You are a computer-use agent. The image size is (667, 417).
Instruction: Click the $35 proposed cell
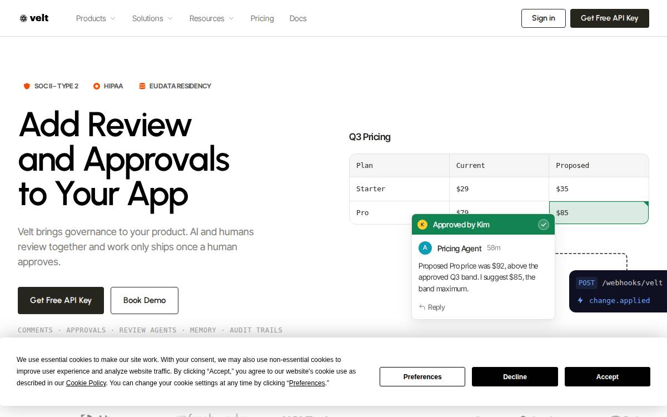pos(599,189)
